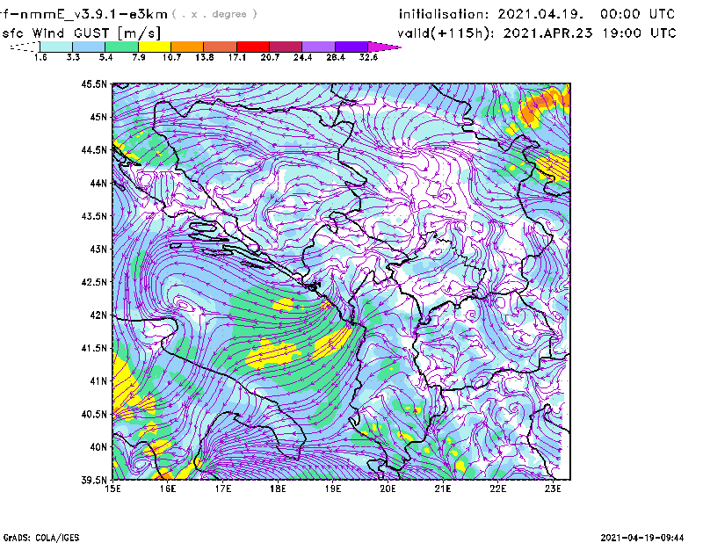Click the magenta arrow legend end cap
This screenshot has width=703, height=543.
pos(384,47)
